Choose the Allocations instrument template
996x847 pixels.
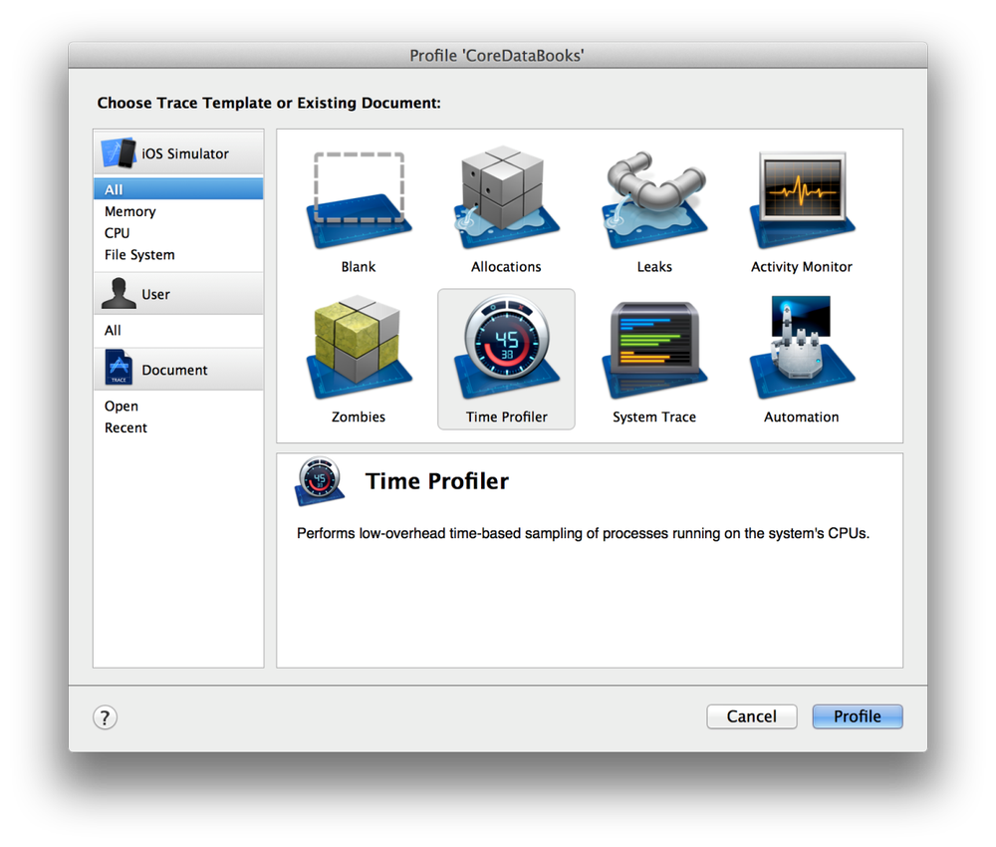(506, 197)
